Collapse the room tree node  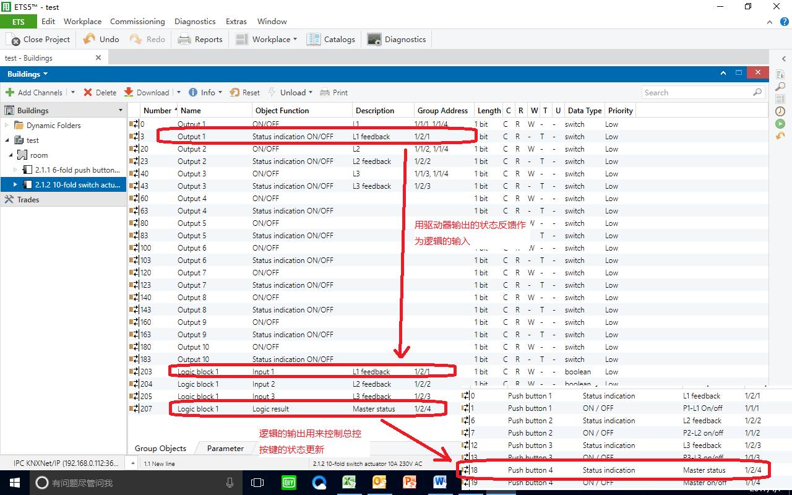point(11,155)
